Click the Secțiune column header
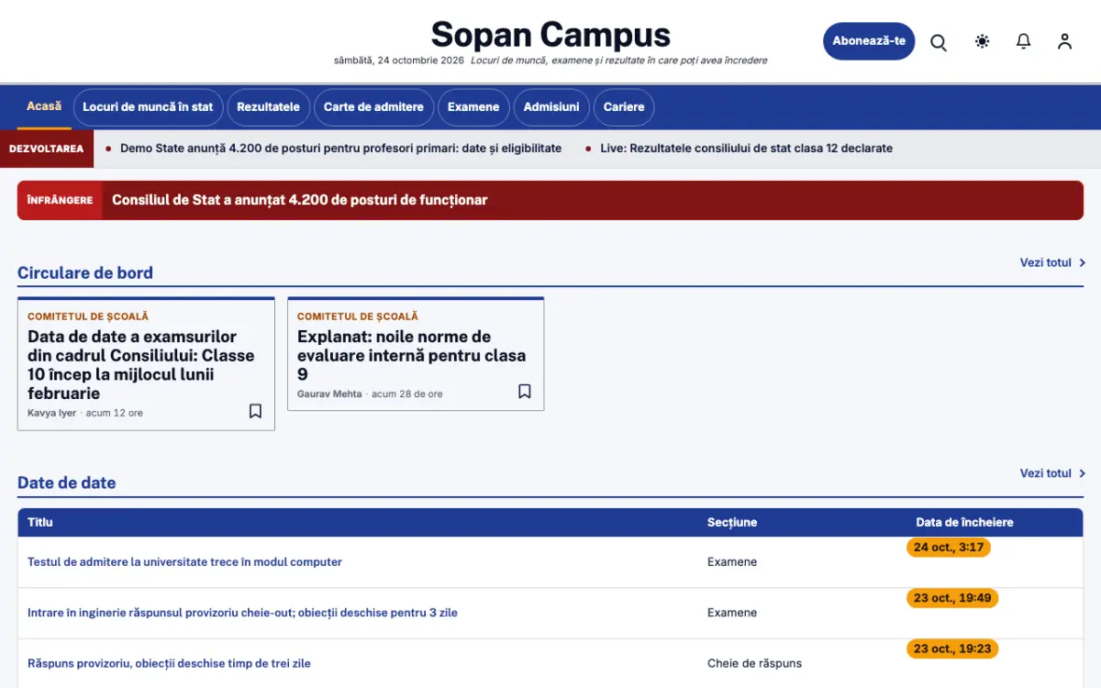 (x=732, y=523)
